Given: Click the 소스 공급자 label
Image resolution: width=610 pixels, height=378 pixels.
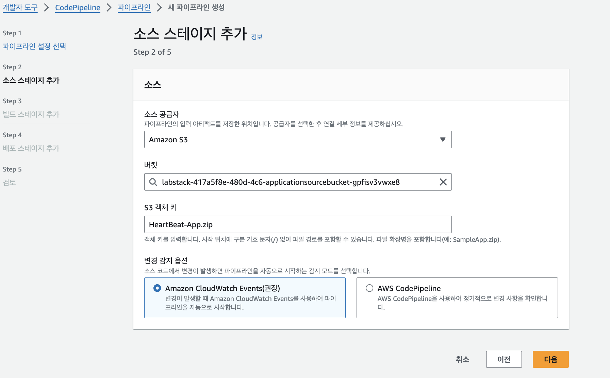Looking at the screenshot, I should (162, 114).
